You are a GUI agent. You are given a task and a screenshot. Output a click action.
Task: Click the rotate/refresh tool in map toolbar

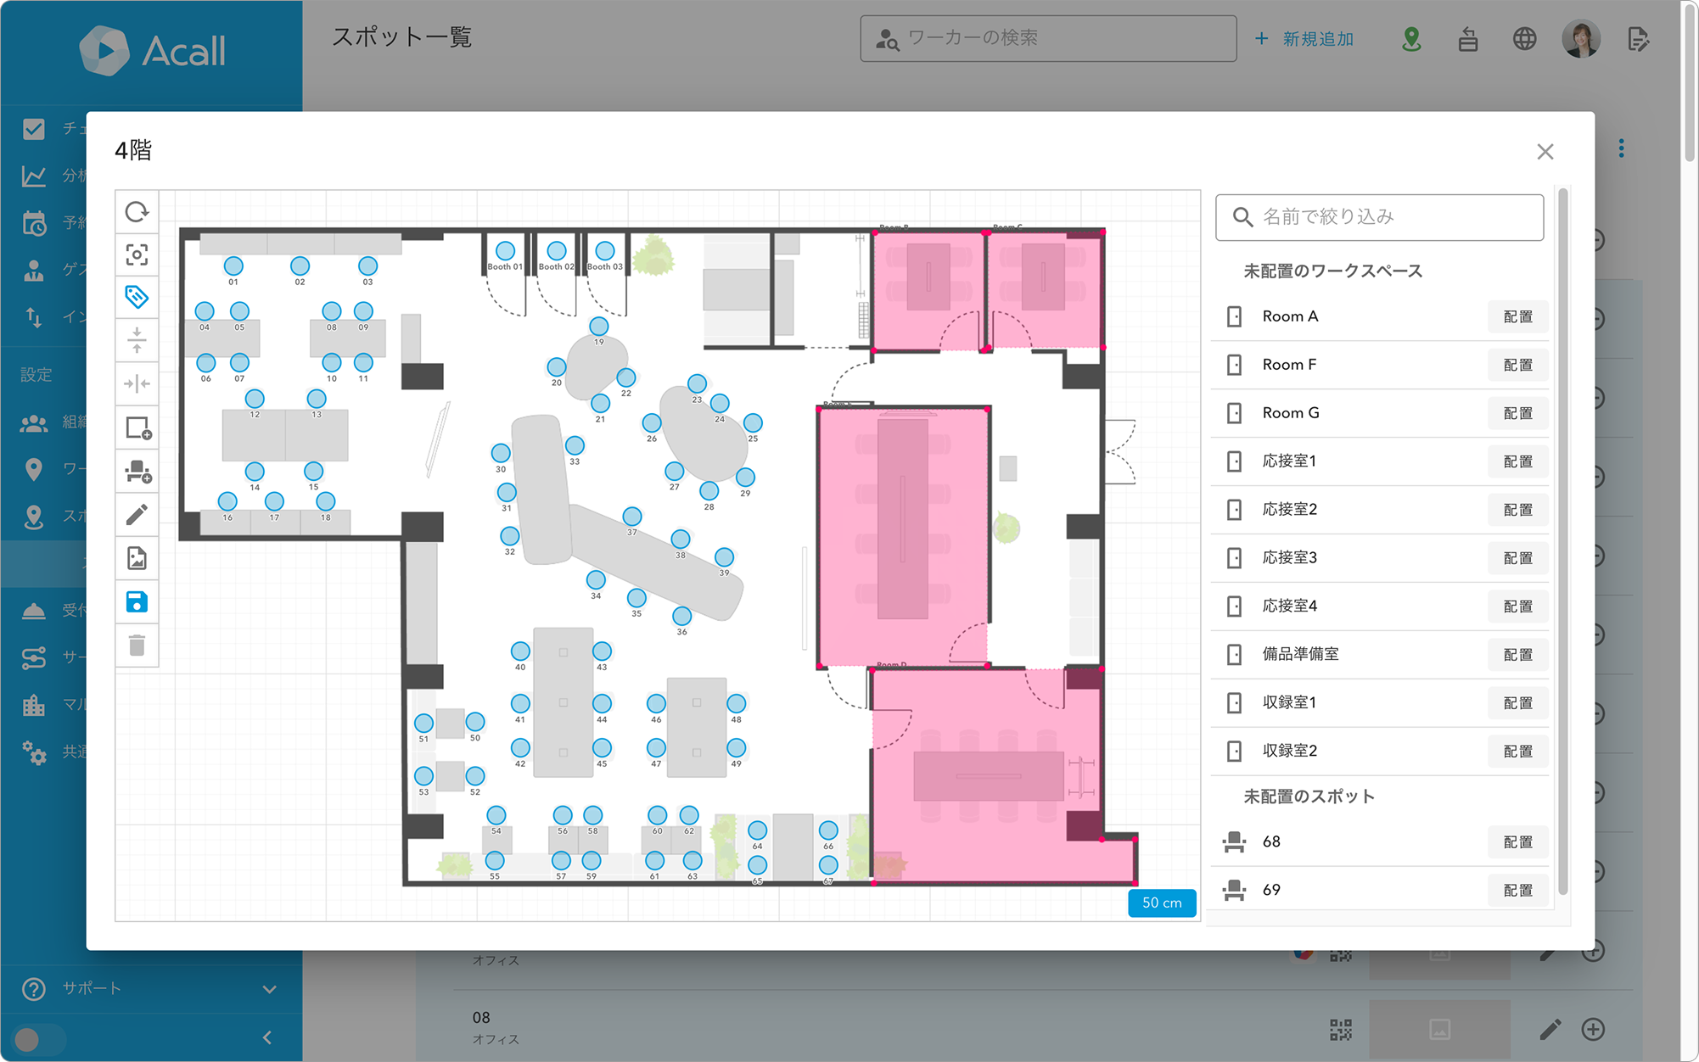[137, 211]
